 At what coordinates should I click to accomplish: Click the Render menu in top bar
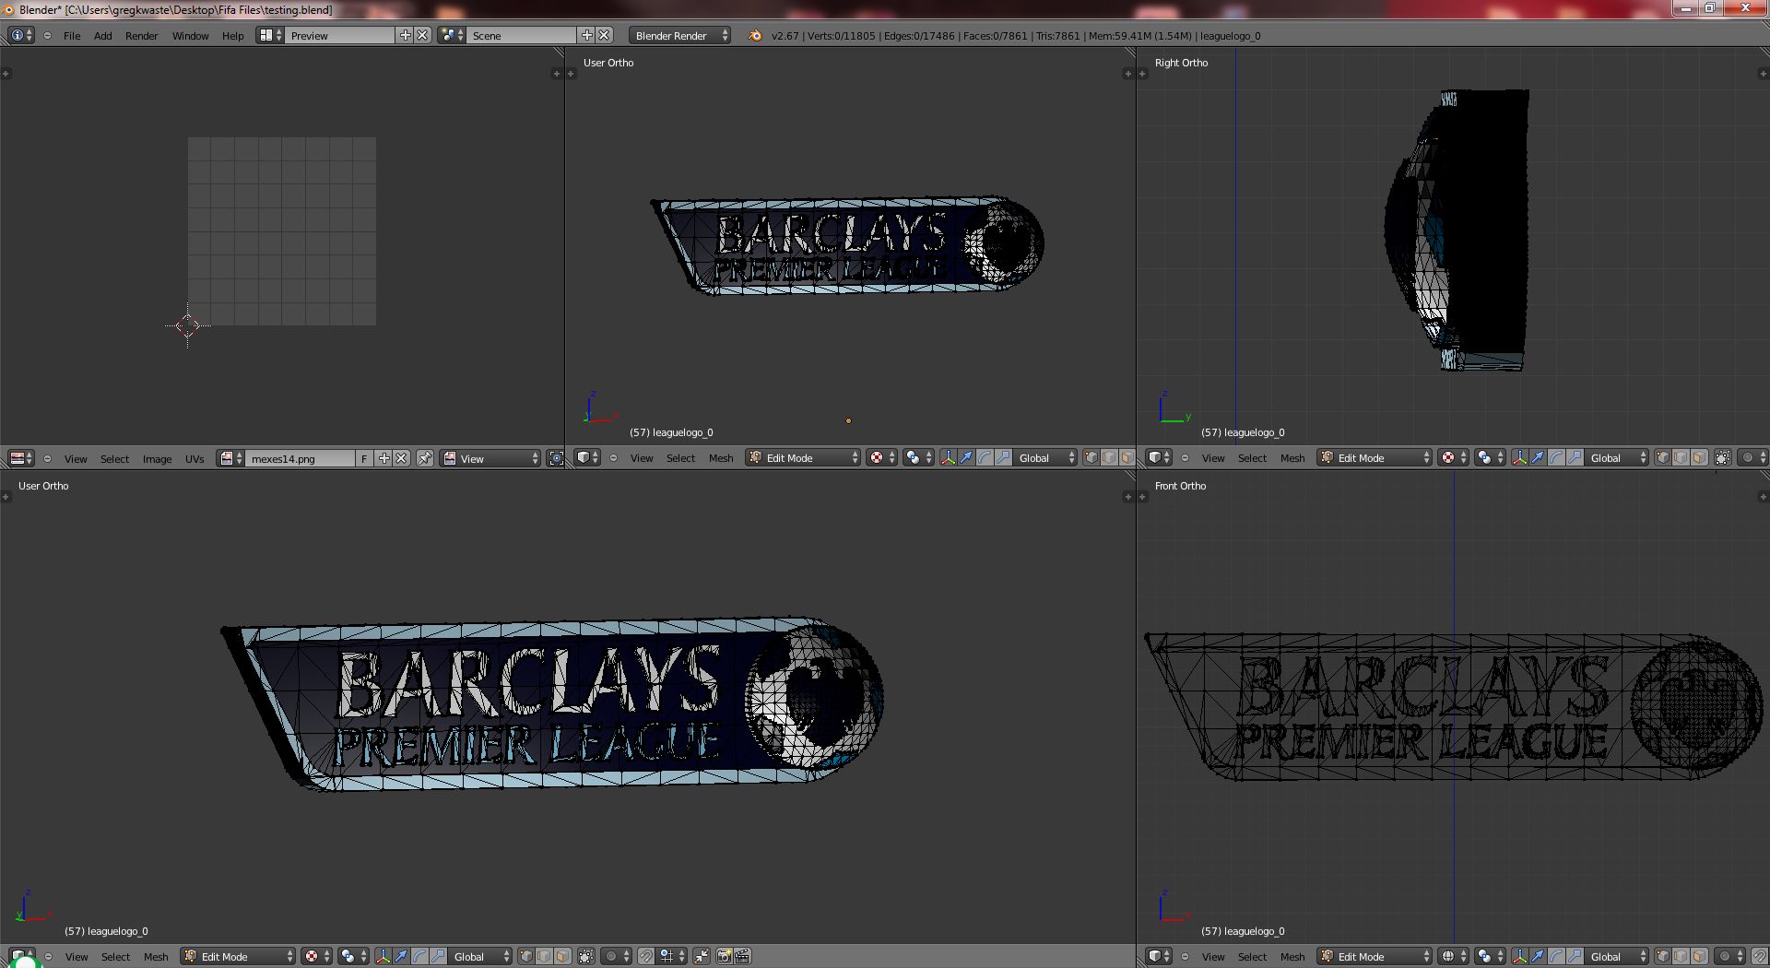coord(141,35)
